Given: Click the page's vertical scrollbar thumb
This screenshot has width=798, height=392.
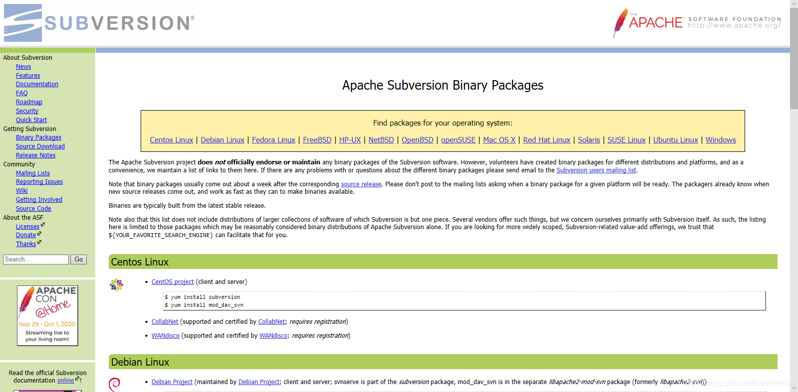Looking at the screenshot, I should pyautogui.click(x=794, y=58).
